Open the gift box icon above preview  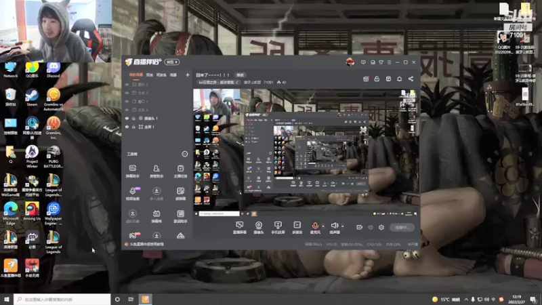pos(366,79)
